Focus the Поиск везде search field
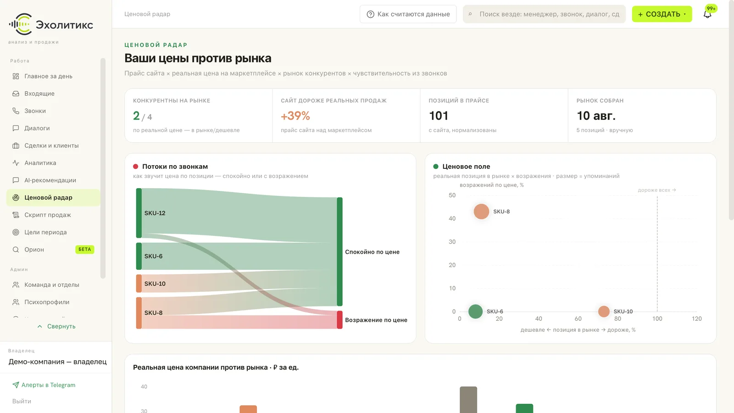The image size is (734, 413). tap(545, 14)
